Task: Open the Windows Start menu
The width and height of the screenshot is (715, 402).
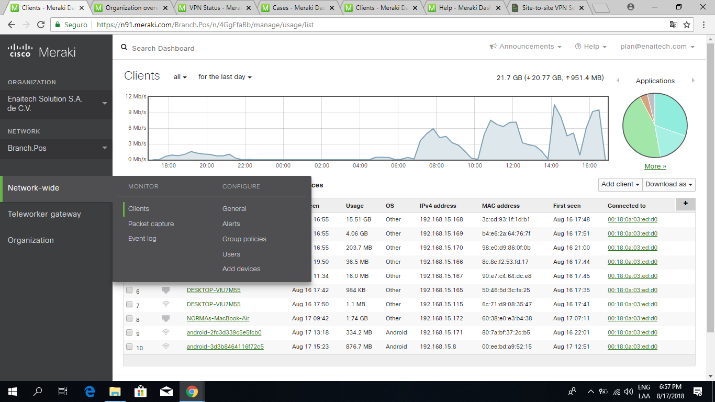Action: tap(12, 392)
